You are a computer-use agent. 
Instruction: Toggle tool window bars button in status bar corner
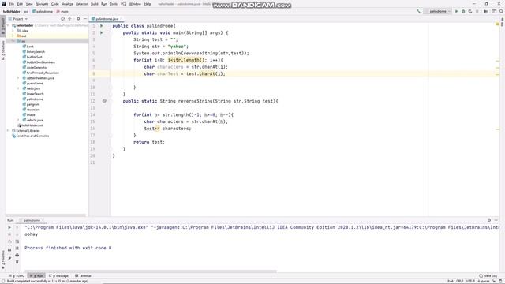pyautogui.click(x=2, y=281)
